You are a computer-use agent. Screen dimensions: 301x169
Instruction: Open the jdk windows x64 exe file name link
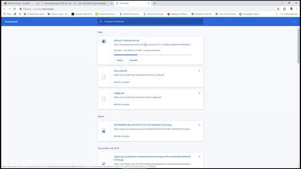127,40
